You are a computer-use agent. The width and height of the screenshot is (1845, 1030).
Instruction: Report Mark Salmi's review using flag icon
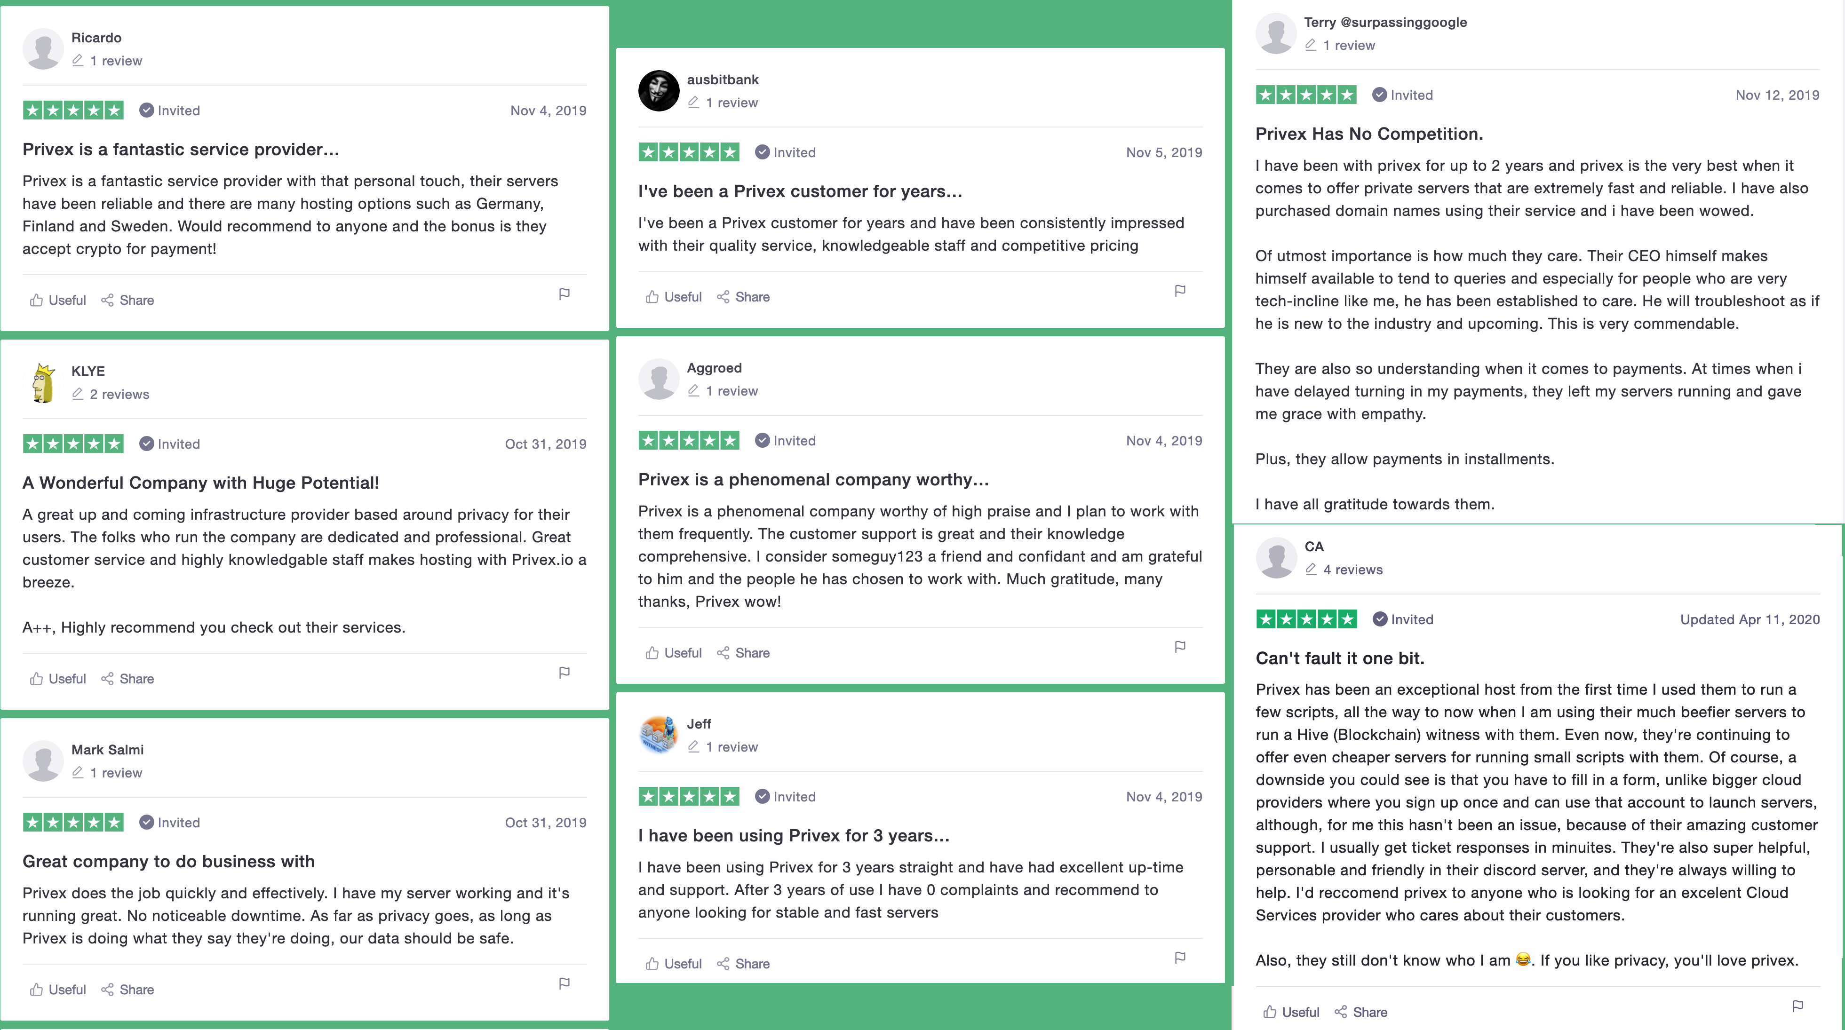[565, 983]
